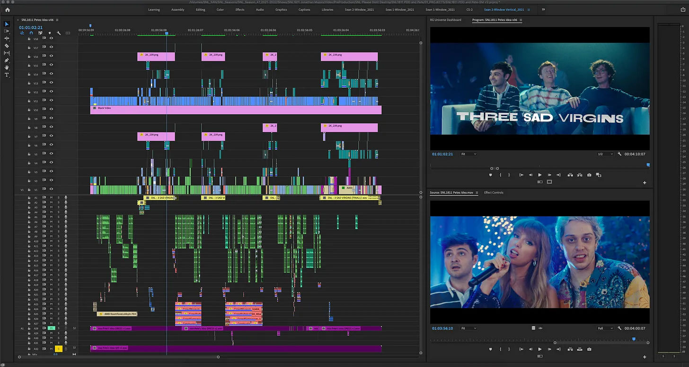
Task: Click Export Frame camera in Program monitor
Action: click(589, 175)
